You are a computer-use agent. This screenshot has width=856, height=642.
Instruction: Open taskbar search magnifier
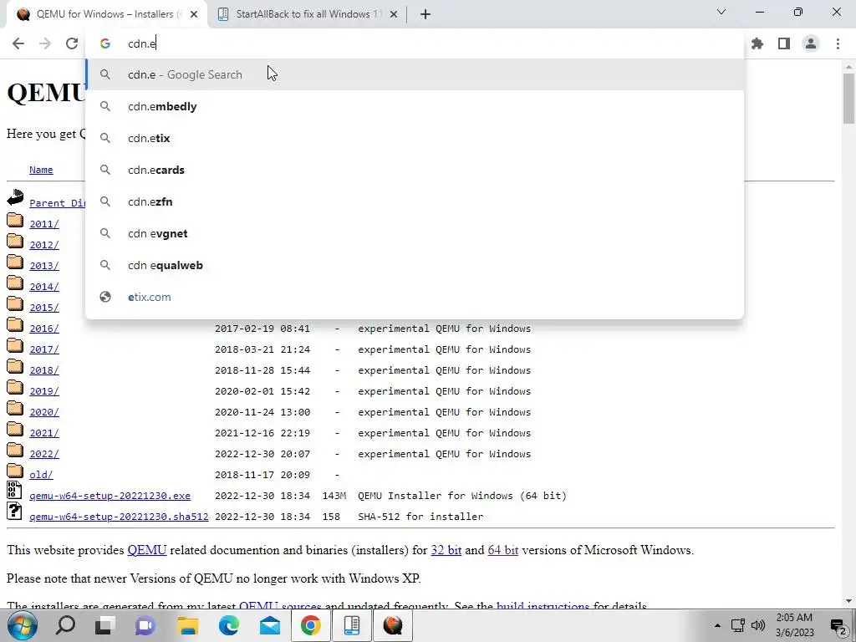coord(65,625)
